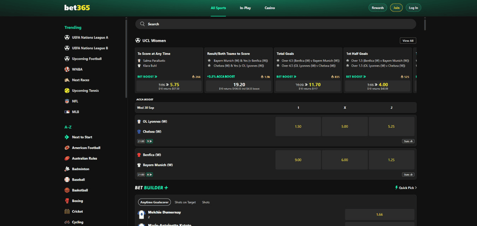Click the left sidebar scrollbar

(x=126, y=58)
